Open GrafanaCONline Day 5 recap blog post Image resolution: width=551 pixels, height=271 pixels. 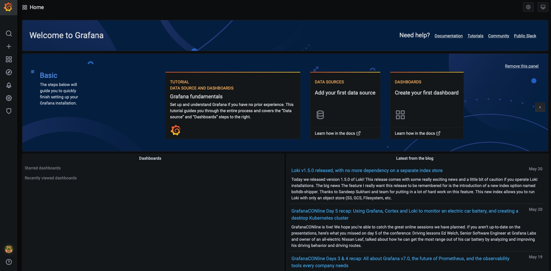[x=405, y=214]
